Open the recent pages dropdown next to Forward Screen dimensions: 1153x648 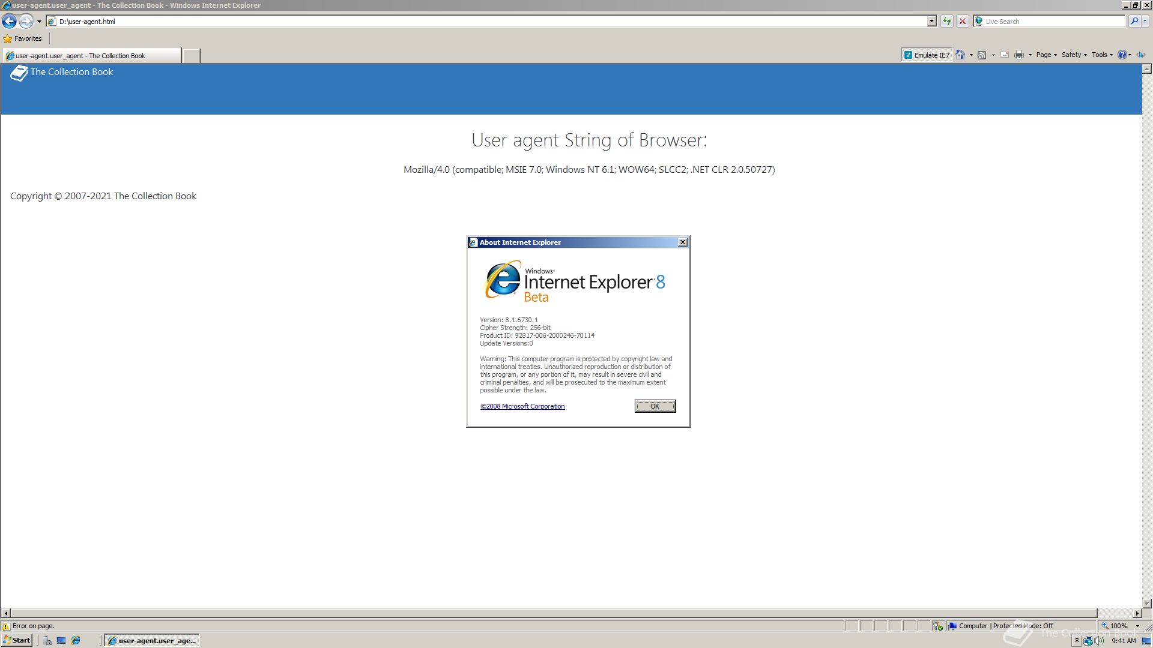(39, 21)
